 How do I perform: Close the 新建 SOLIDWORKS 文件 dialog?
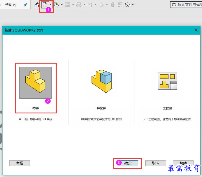tap(196, 30)
